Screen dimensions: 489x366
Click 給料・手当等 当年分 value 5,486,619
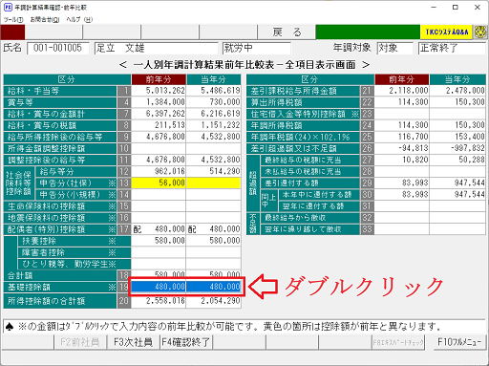tap(214, 91)
